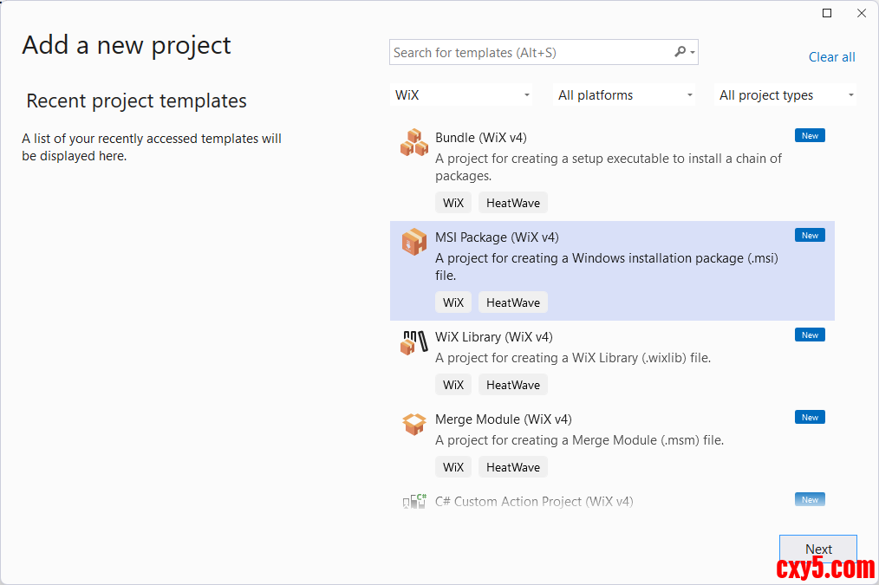Focus the Search for templates field
The width and height of the screenshot is (879, 585).
pos(531,53)
